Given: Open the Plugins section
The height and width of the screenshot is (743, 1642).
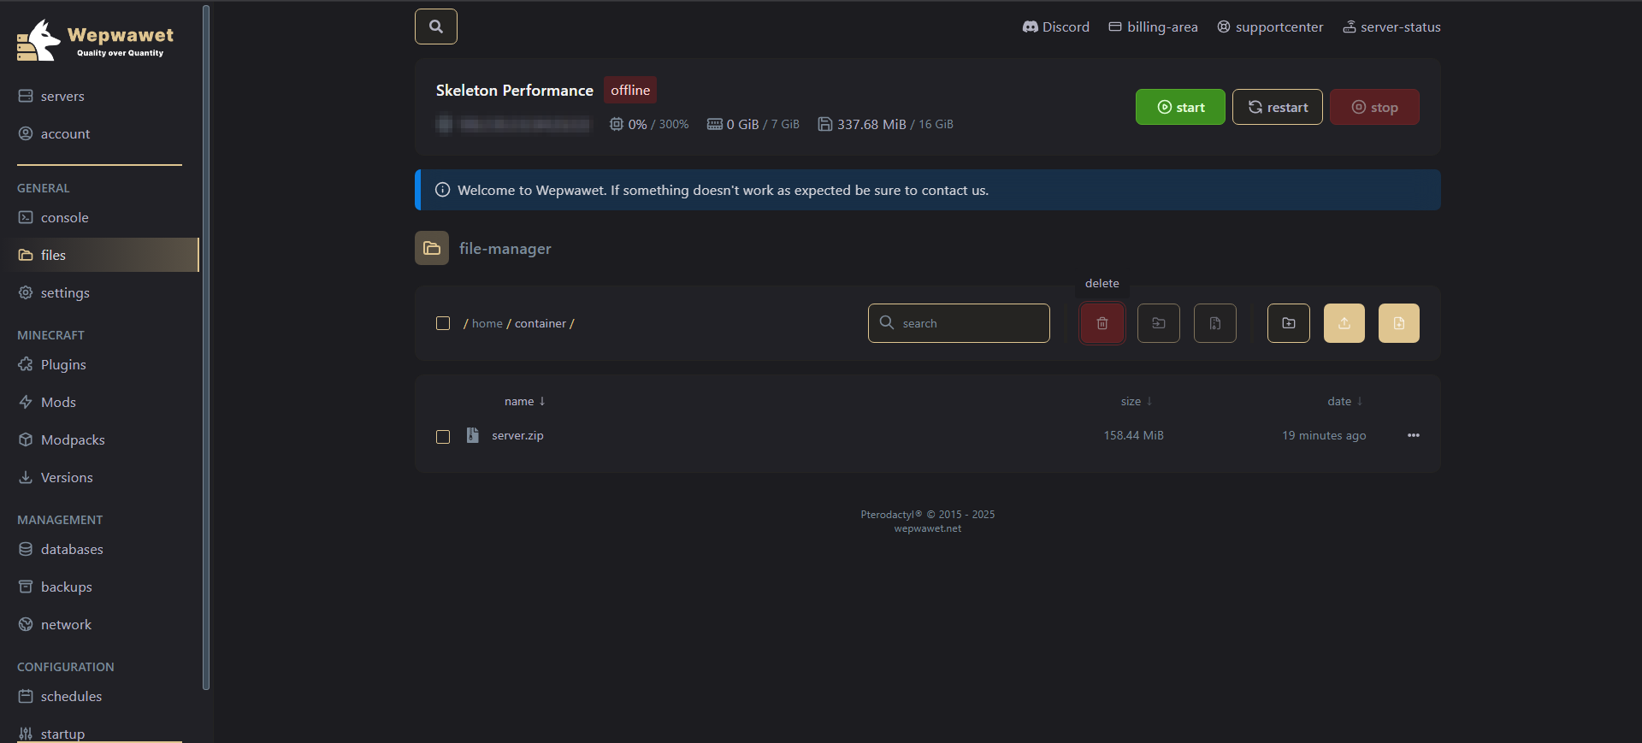Looking at the screenshot, I should [x=52, y=364].
